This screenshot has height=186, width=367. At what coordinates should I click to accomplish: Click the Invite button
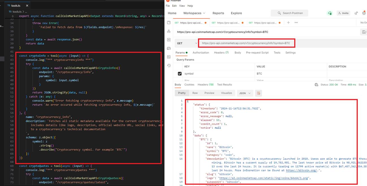tap(344, 13)
